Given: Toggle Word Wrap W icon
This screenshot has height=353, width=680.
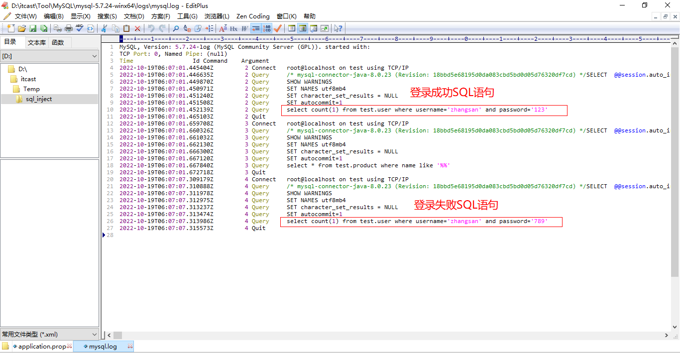Looking at the screenshot, I should pos(244,28).
